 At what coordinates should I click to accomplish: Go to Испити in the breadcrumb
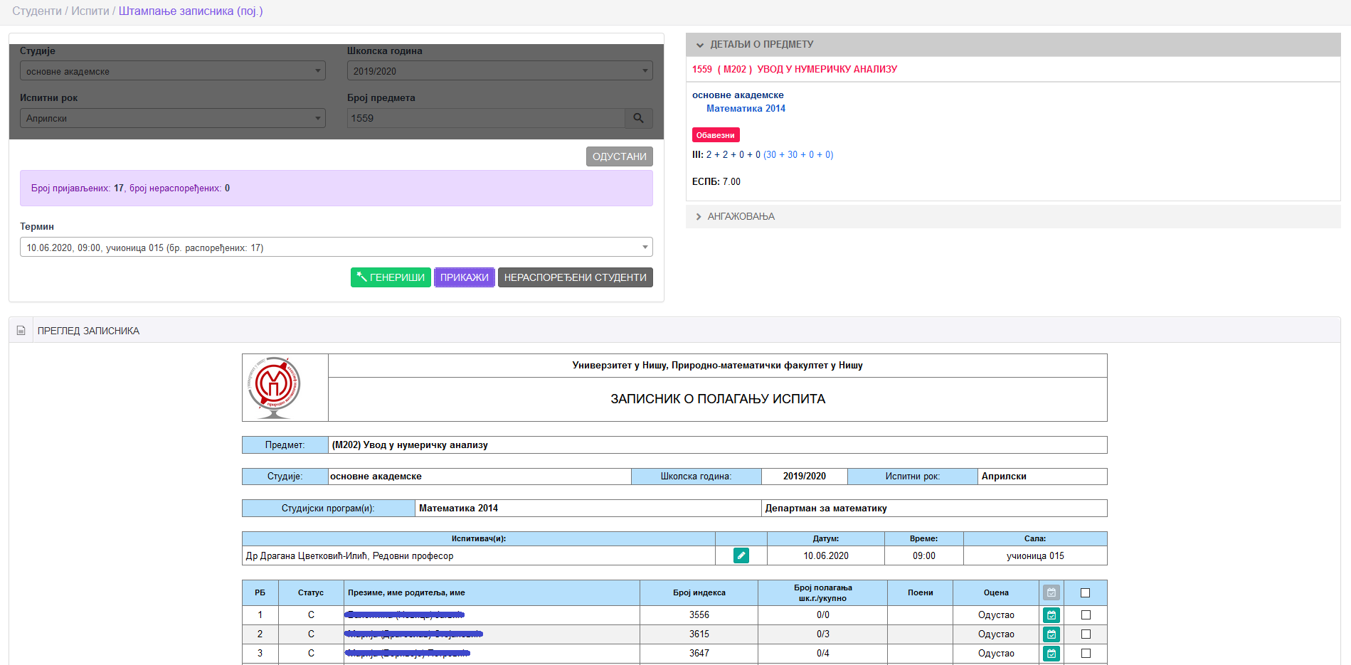(90, 11)
